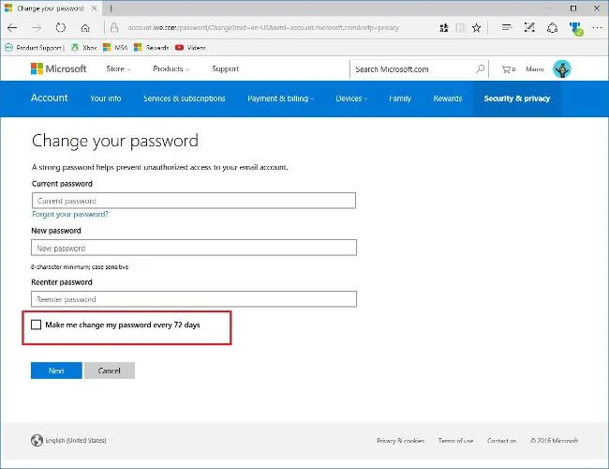This screenshot has height=469, width=609.
Task: Click the globe language icon
Action: (x=37, y=440)
